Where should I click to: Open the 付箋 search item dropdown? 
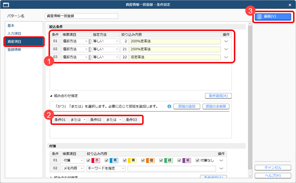(73, 160)
